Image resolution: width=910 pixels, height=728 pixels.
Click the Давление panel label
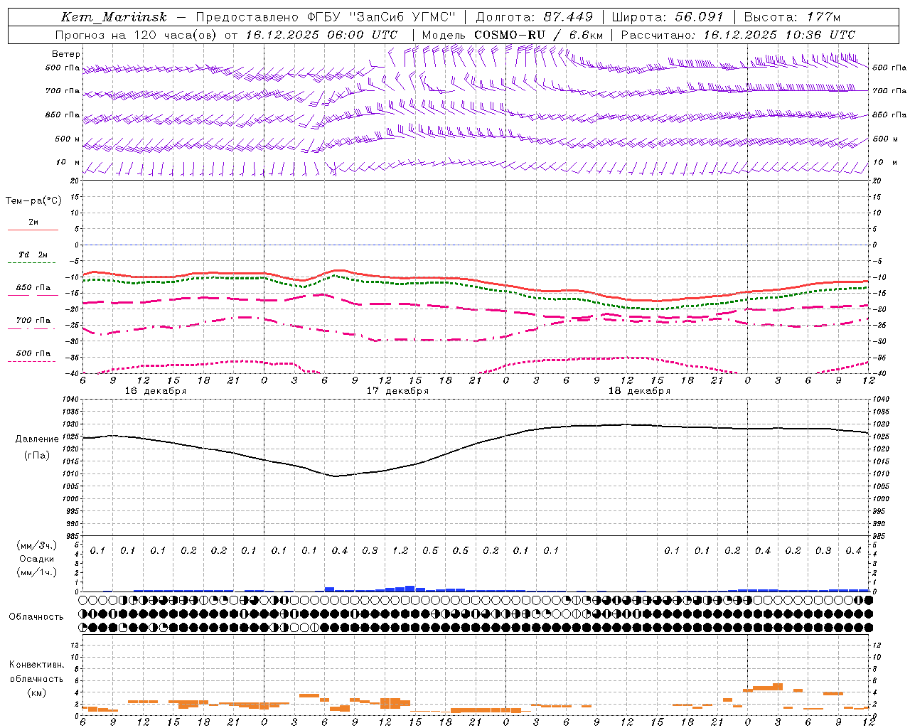pyautogui.click(x=37, y=439)
